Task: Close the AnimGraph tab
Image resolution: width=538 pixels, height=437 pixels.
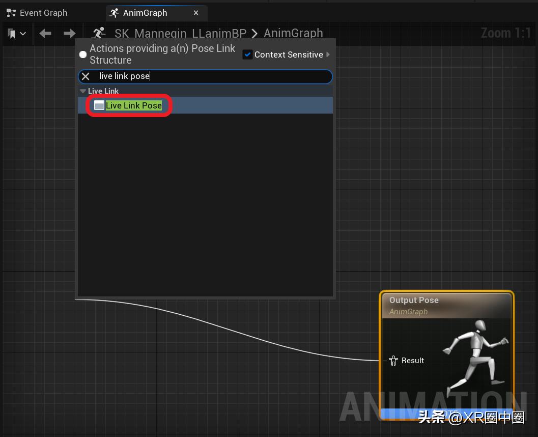Action: 196,13
